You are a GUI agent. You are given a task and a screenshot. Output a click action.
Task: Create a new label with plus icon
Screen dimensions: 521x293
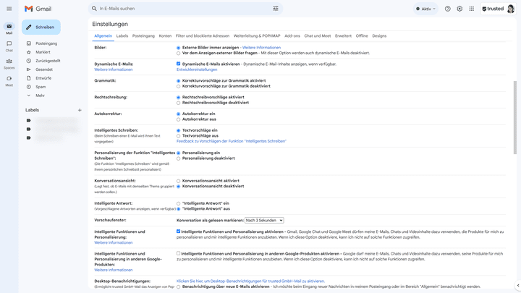(x=80, y=110)
